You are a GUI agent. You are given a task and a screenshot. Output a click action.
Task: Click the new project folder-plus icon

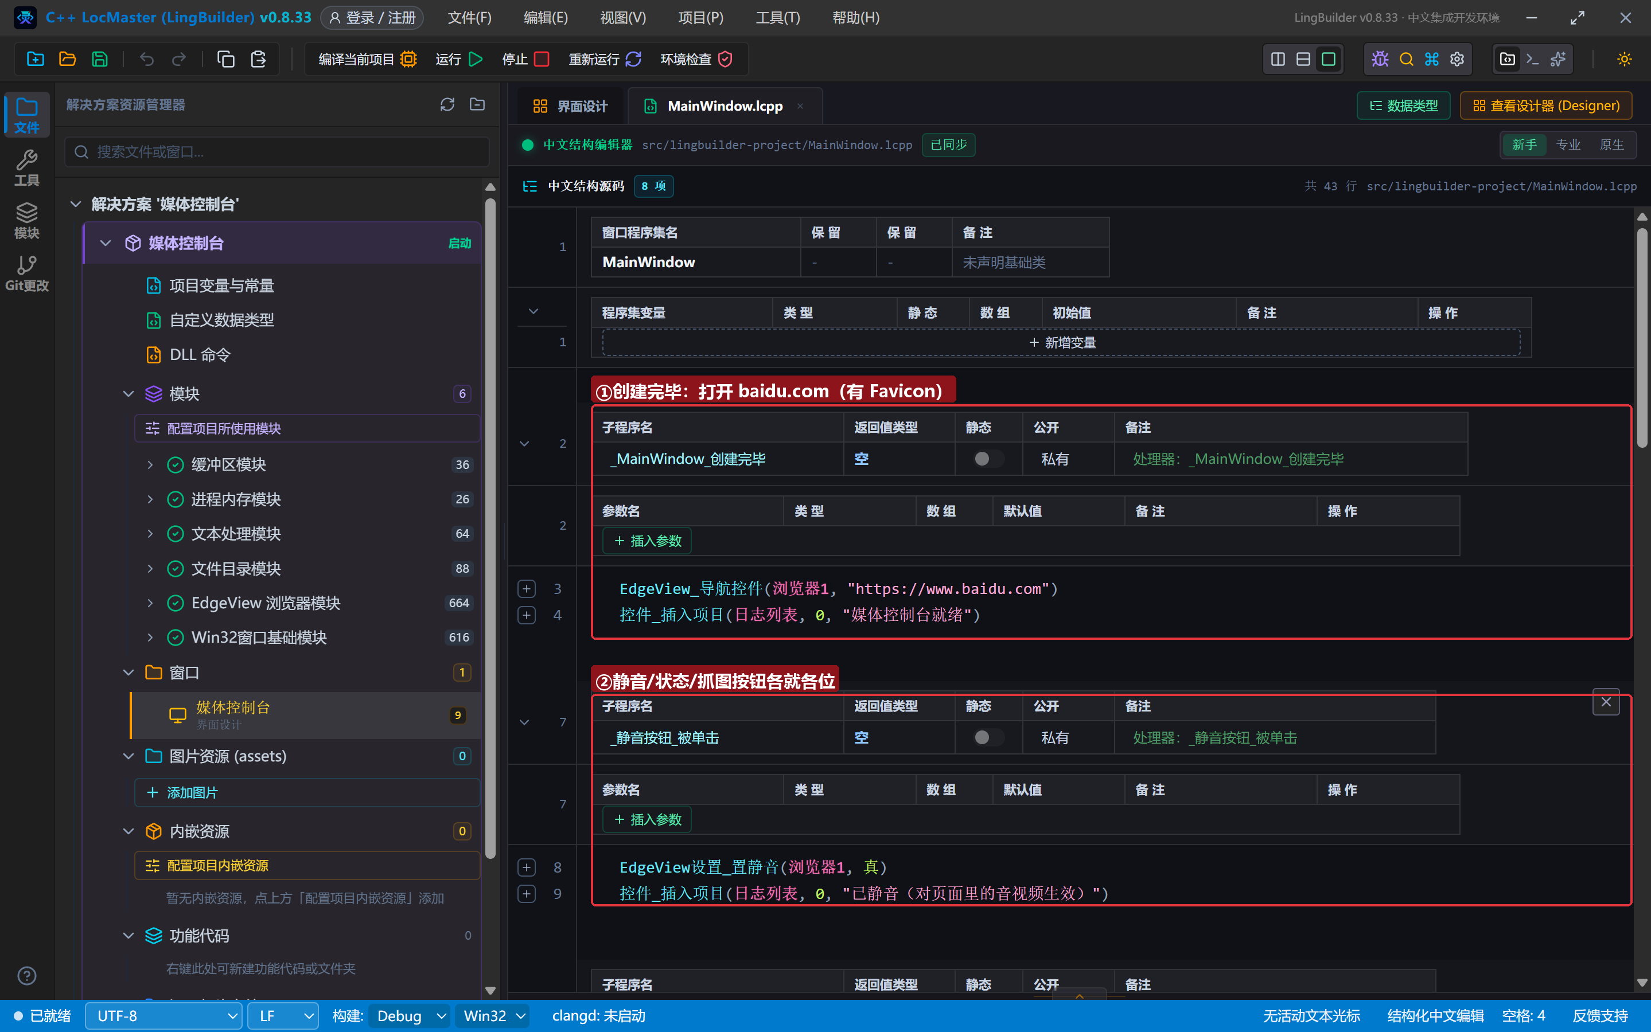pyautogui.click(x=36, y=60)
